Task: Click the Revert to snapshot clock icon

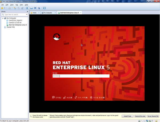Action: [19, 8]
